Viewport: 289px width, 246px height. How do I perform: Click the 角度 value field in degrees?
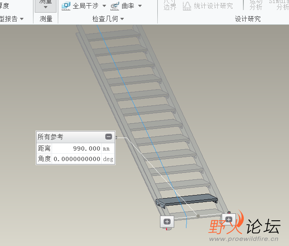[x=76, y=159]
